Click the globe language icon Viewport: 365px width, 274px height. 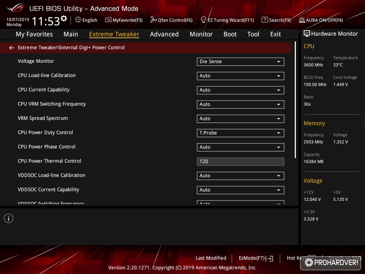[x=78, y=20]
